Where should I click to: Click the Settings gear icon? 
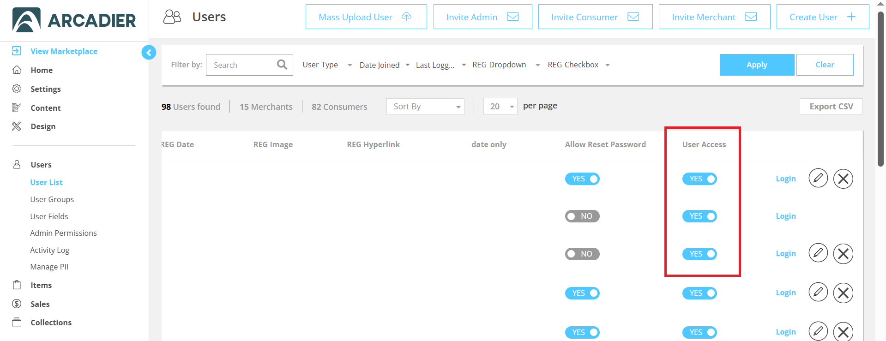point(17,89)
